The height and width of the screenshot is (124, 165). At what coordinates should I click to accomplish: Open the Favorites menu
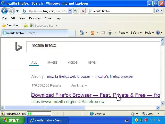[x=35, y=18]
